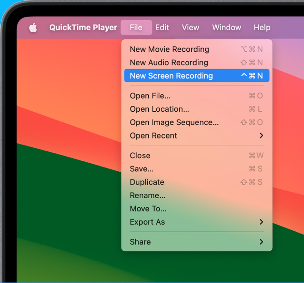Open the Apple menu
Viewport: 304px width, 283px height.
pos(33,28)
